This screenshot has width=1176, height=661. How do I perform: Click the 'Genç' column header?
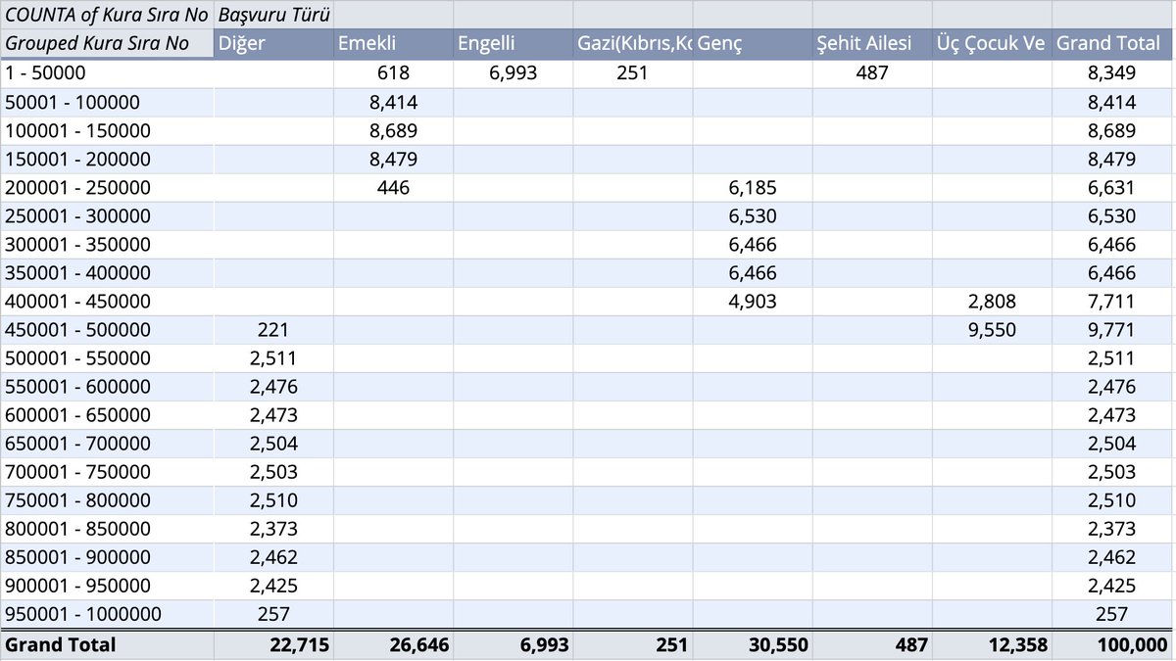(x=752, y=43)
